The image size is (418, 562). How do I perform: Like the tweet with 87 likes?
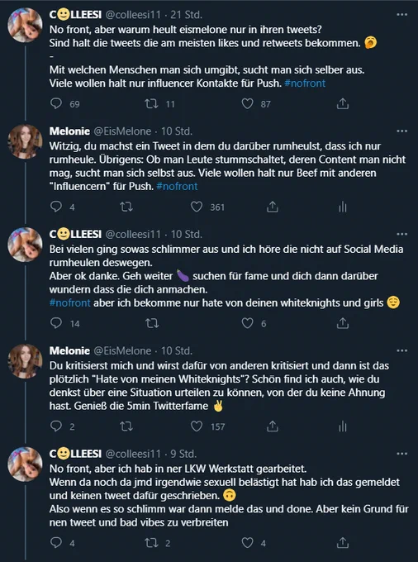247,104
